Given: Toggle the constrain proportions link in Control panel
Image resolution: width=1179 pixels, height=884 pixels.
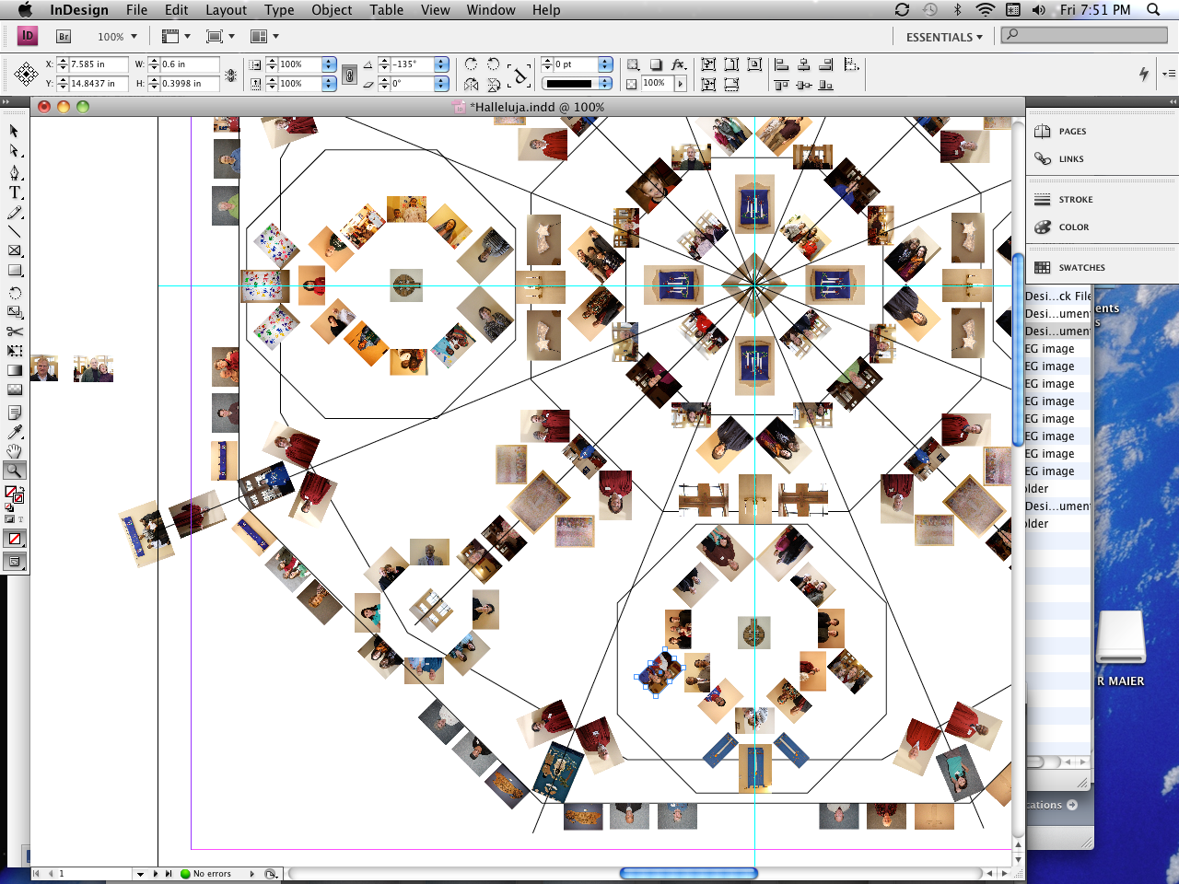Looking at the screenshot, I should click(348, 74).
